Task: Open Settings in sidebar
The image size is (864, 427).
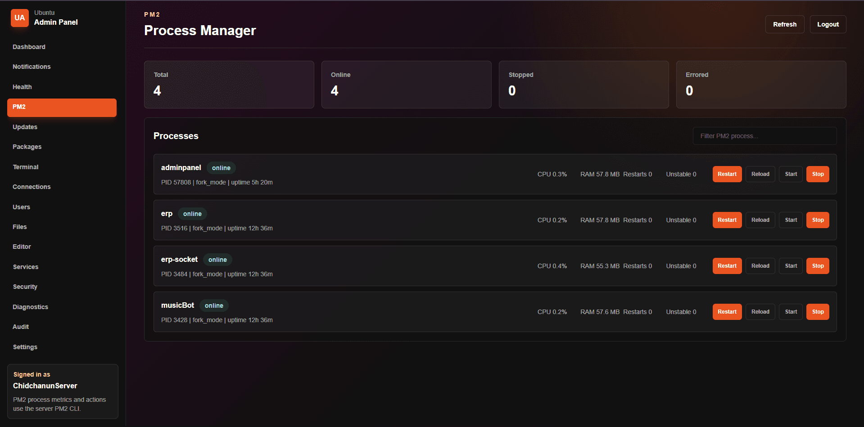Action: [25, 347]
